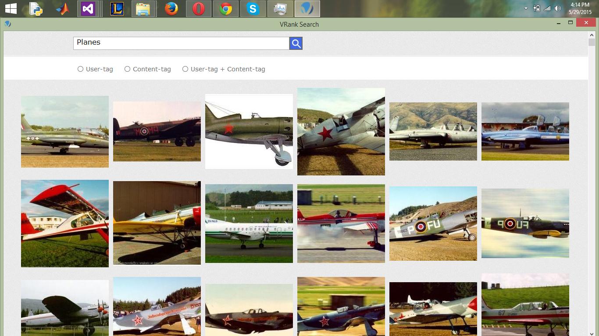Open the flying camouflage Spitfire thumbnail
599x336 pixels.
tap(525, 224)
